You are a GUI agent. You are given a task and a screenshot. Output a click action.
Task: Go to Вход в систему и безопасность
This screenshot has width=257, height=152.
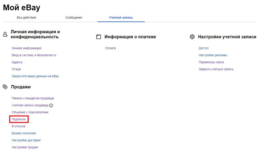pyautogui.click(x=34, y=55)
